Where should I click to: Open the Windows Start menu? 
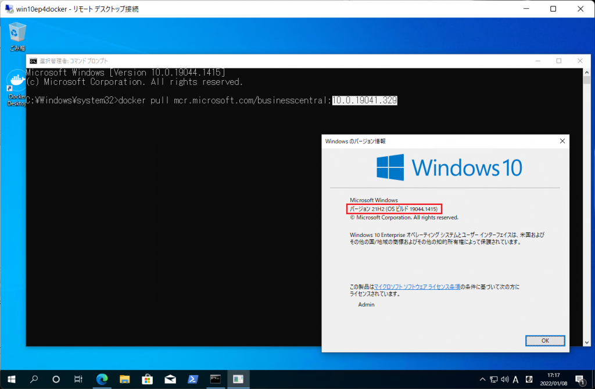12,379
